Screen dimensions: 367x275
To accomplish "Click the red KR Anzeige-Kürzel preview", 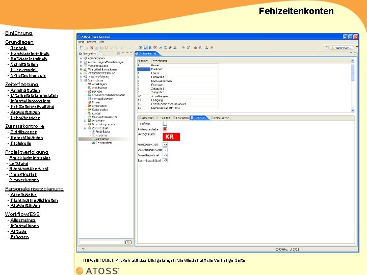I will (x=171, y=137).
